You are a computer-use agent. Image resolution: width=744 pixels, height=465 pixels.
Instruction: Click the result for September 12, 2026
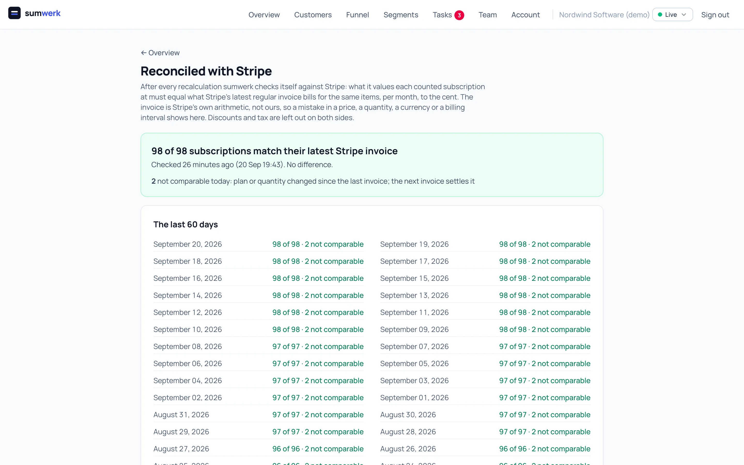(x=318, y=313)
